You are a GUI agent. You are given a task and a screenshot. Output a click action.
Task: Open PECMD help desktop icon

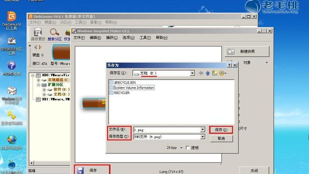(x=12, y=68)
